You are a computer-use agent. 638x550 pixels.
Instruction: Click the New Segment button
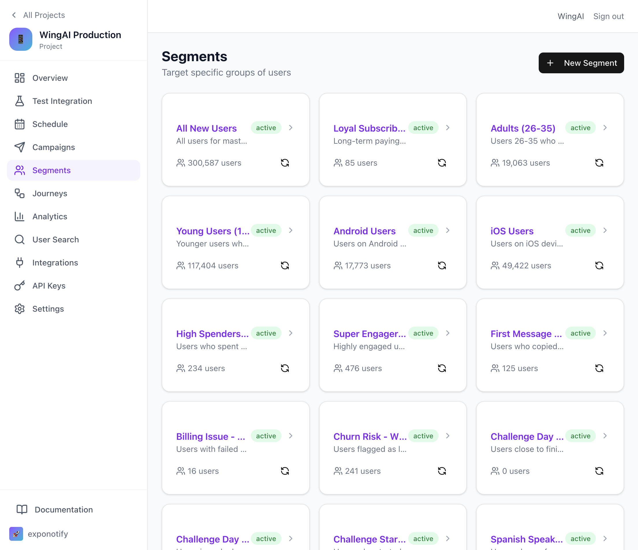pyautogui.click(x=581, y=63)
